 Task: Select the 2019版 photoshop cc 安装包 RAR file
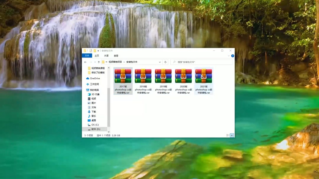(x=163, y=77)
